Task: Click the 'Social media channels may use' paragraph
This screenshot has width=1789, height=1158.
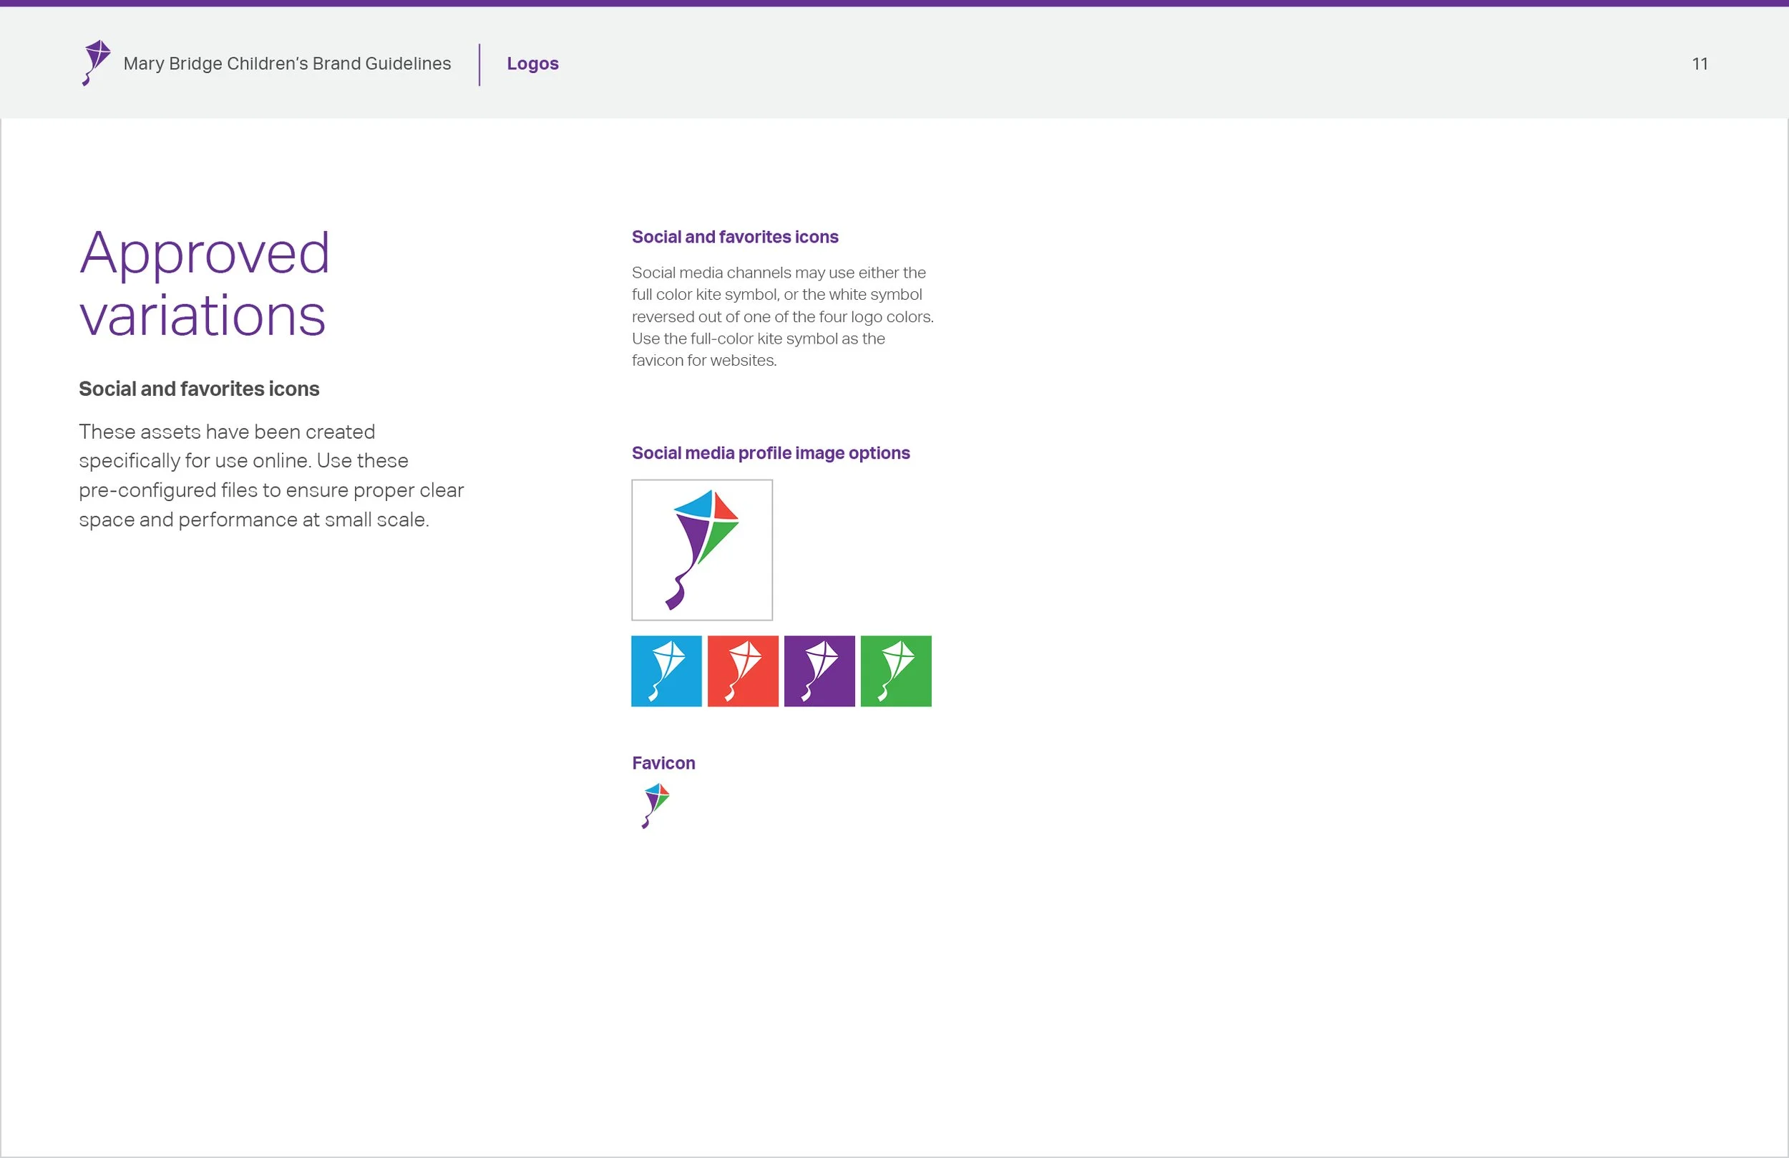Action: click(782, 316)
